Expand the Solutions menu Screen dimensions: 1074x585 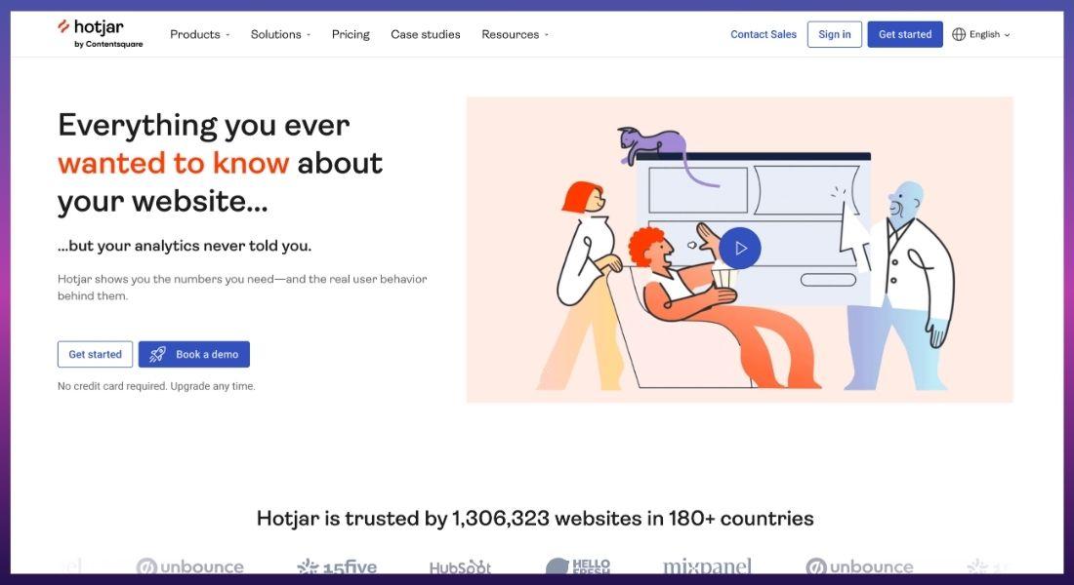(x=280, y=34)
